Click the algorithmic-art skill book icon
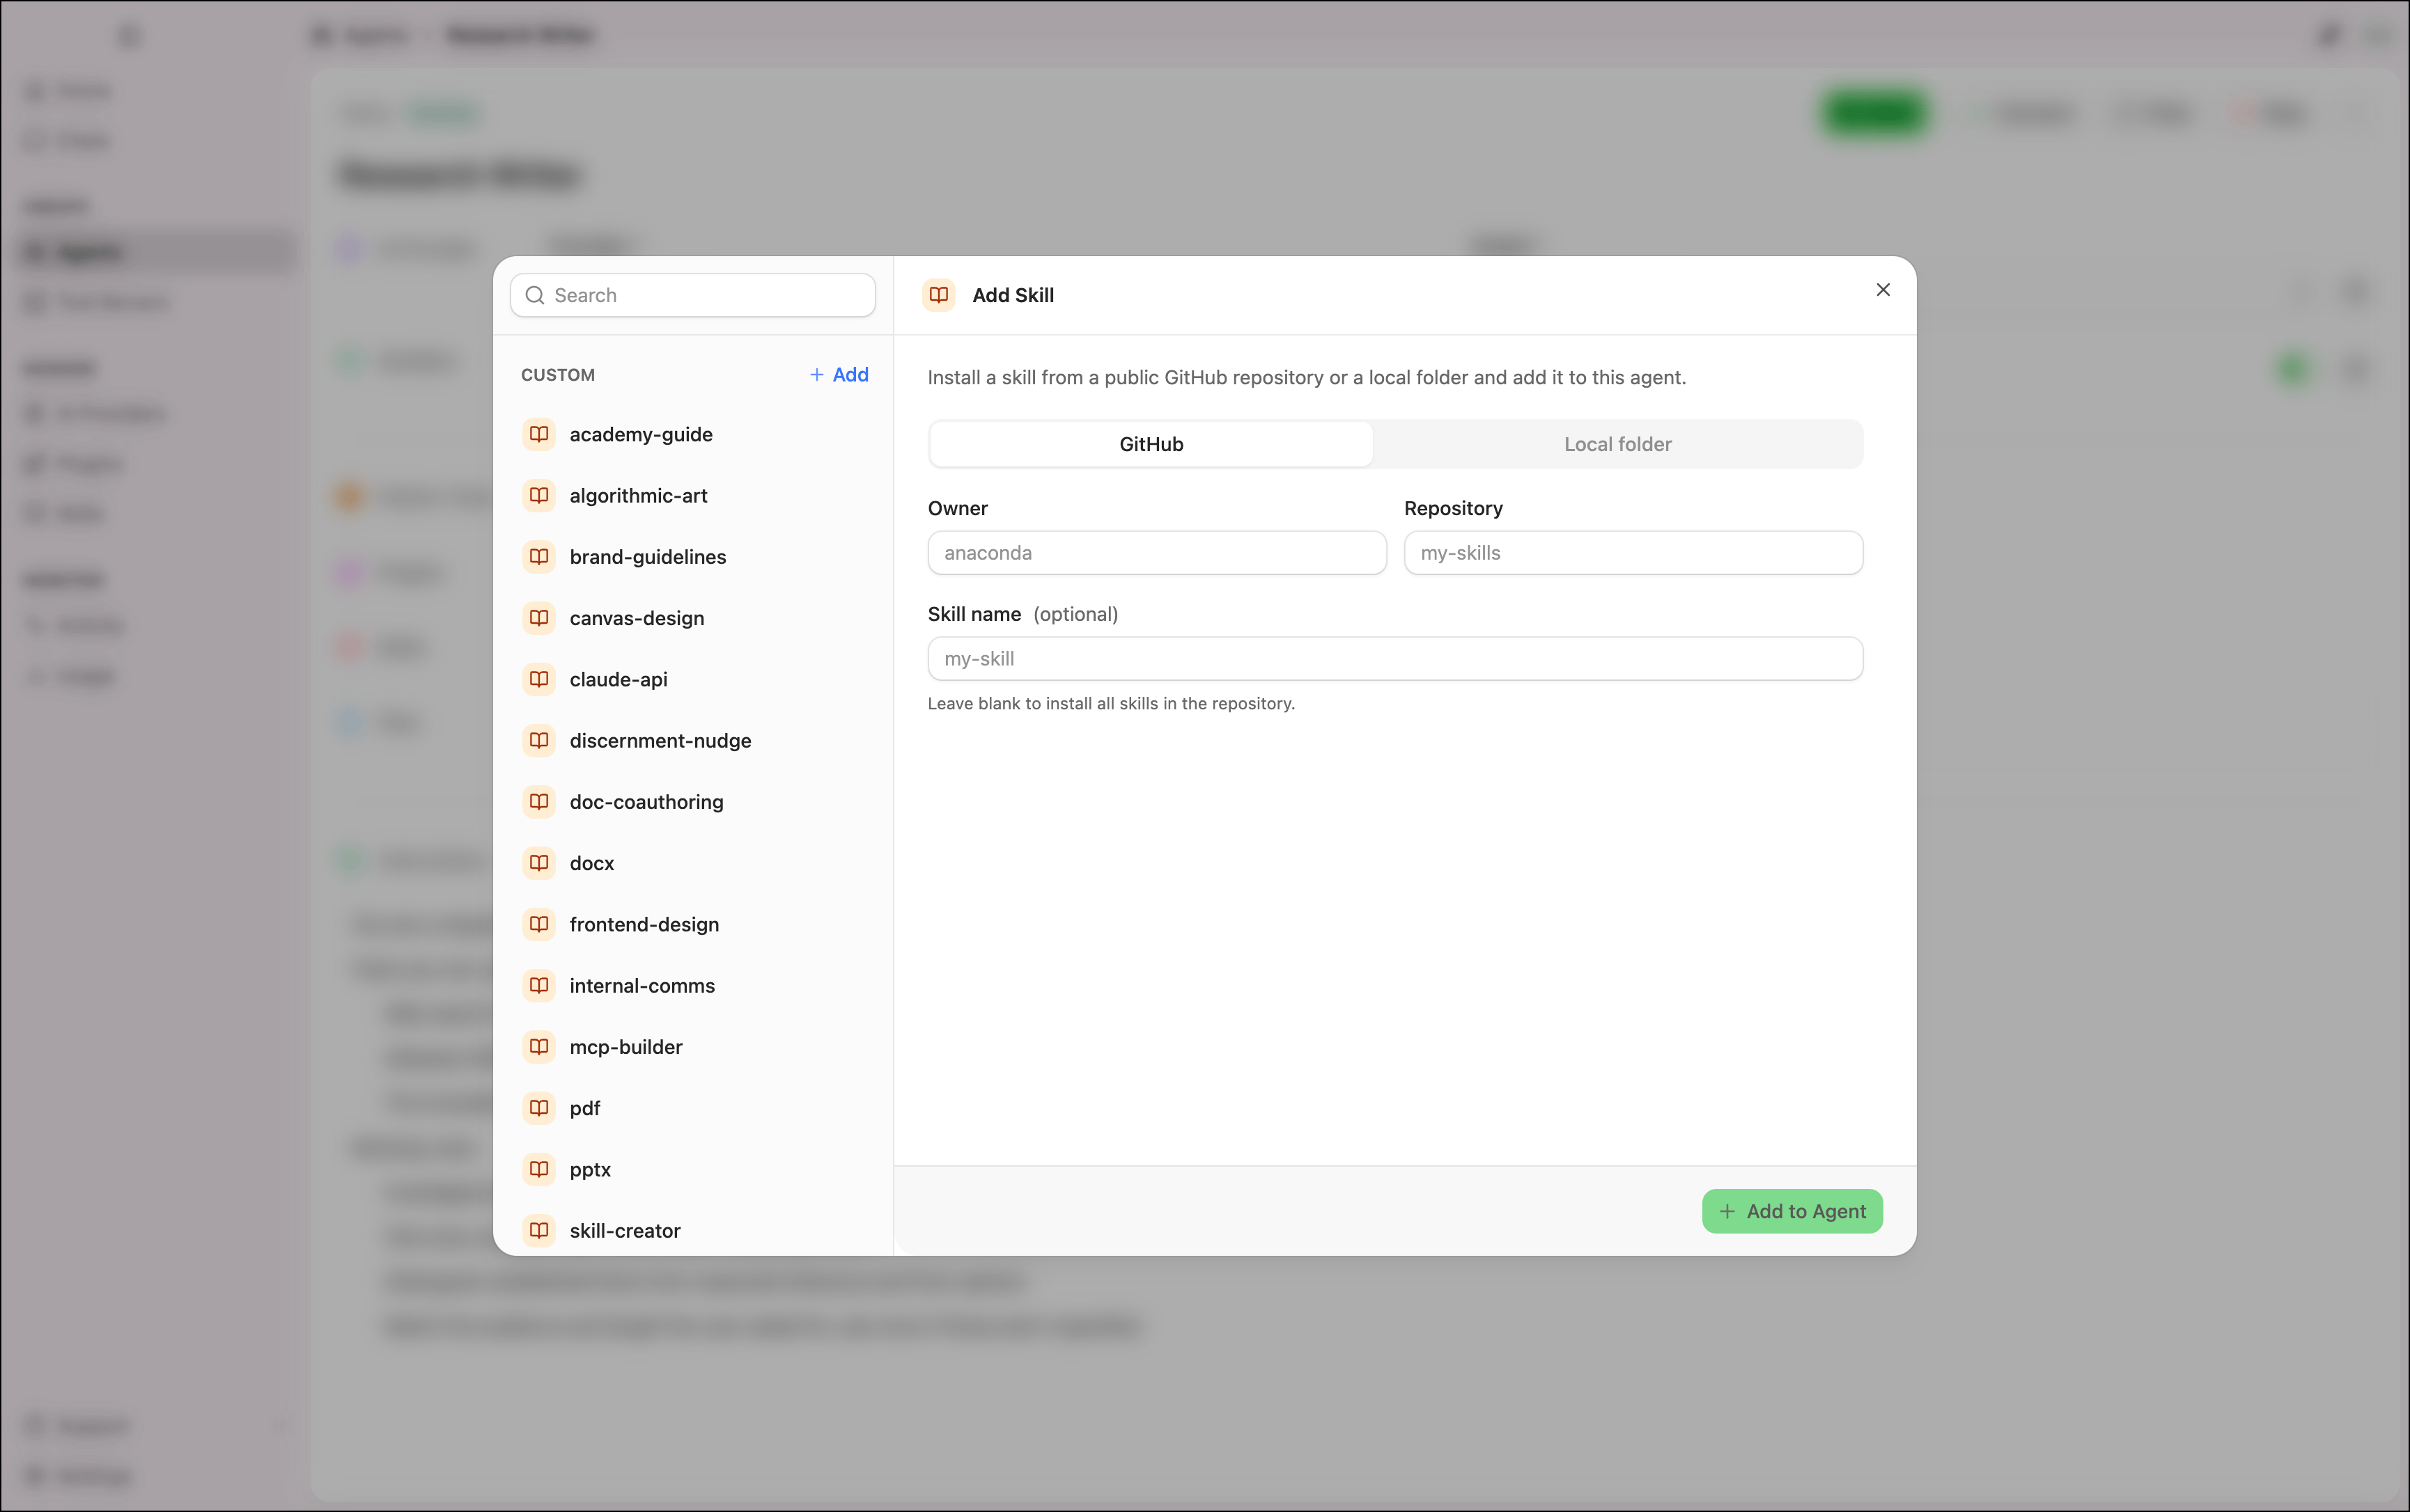The height and width of the screenshot is (1512, 2410). 538,495
